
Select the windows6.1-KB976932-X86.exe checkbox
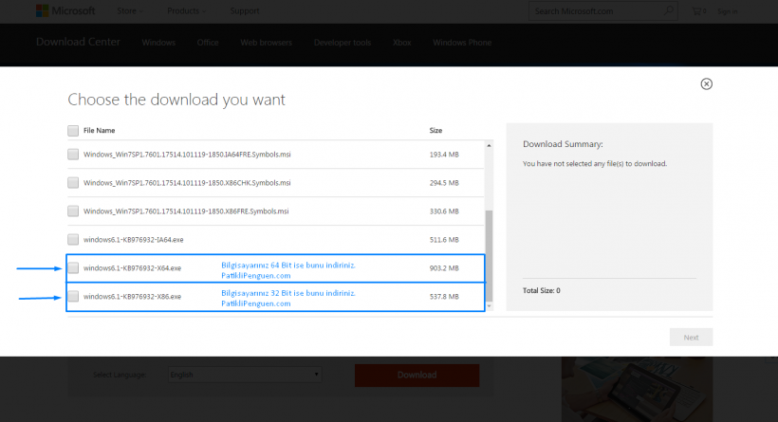73,296
